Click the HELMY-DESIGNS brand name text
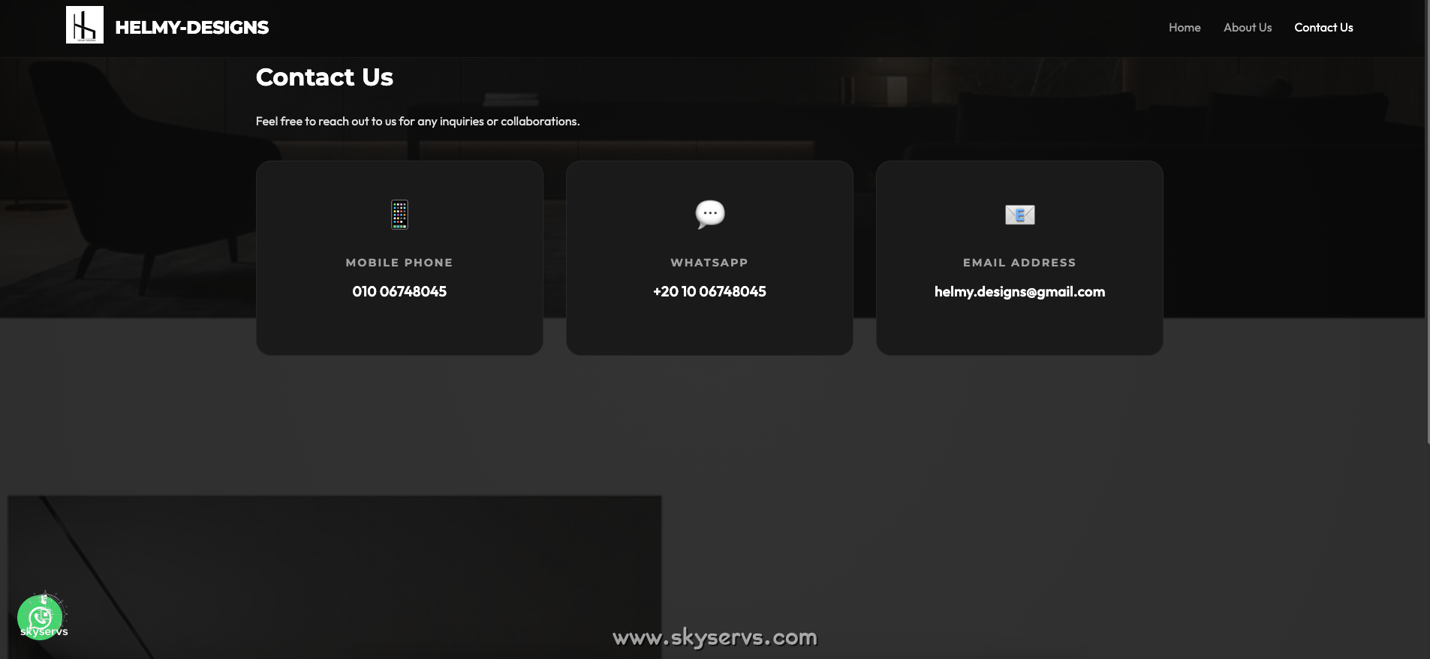The height and width of the screenshot is (659, 1430). point(191,28)
